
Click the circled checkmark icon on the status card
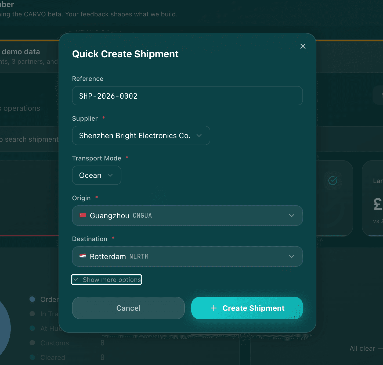coord(333,181)
